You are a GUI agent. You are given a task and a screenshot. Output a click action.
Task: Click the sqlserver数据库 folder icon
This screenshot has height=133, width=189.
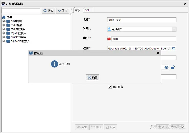pos(8,41)
